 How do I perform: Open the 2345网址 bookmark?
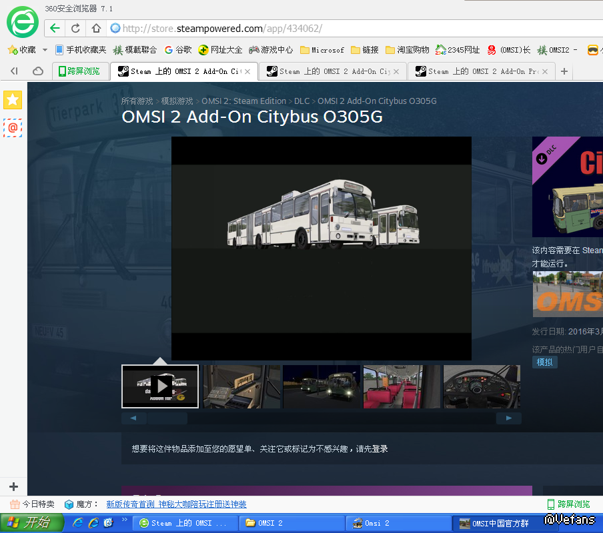458,50
